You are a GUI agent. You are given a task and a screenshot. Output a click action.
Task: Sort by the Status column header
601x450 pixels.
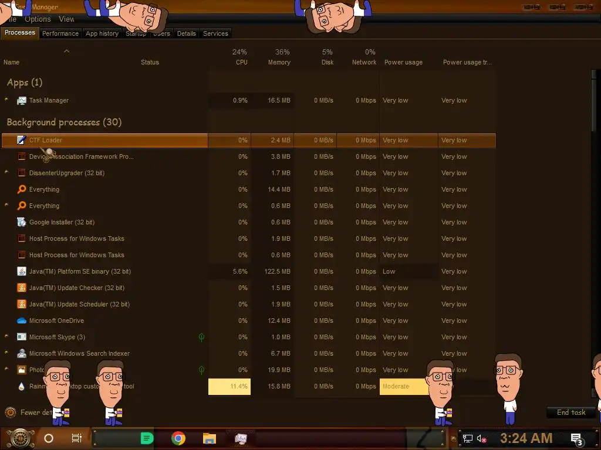[150, 62]
